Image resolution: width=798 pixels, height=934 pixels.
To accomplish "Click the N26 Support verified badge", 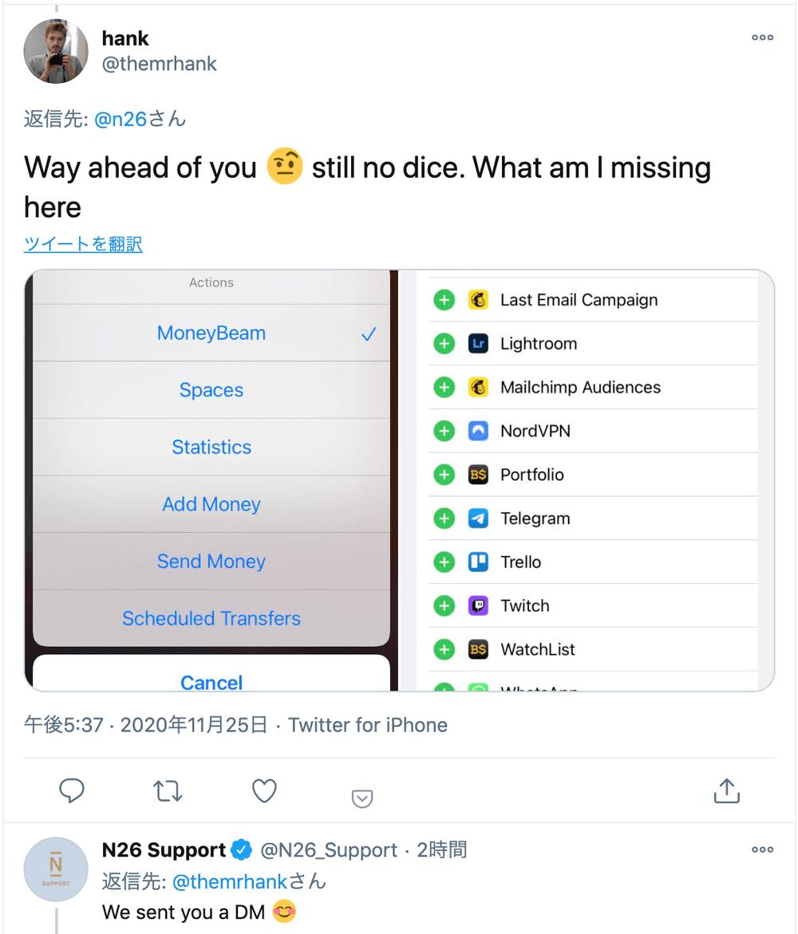I will click(x=242, y=850).
